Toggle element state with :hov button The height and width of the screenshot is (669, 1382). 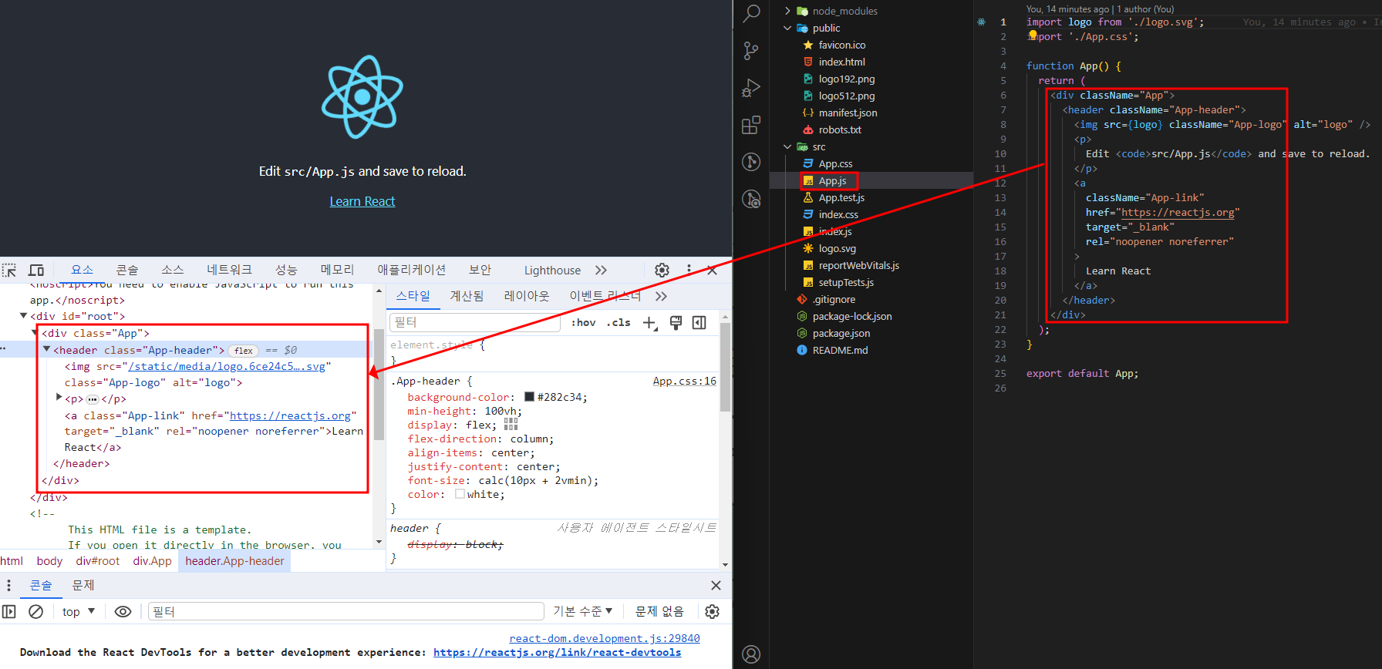583,323
